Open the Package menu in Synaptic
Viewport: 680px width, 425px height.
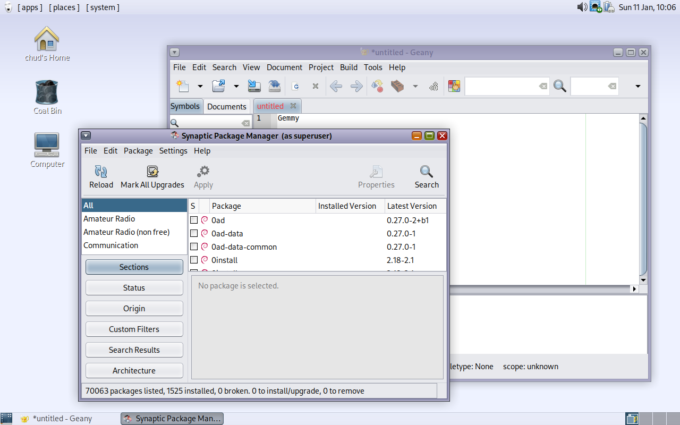tap(138, 151)
